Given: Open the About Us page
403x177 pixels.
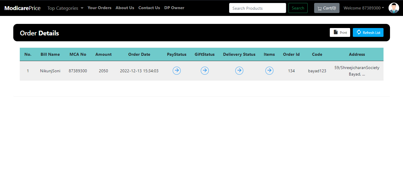Looking at the screenshot, I should coord(125,8).
